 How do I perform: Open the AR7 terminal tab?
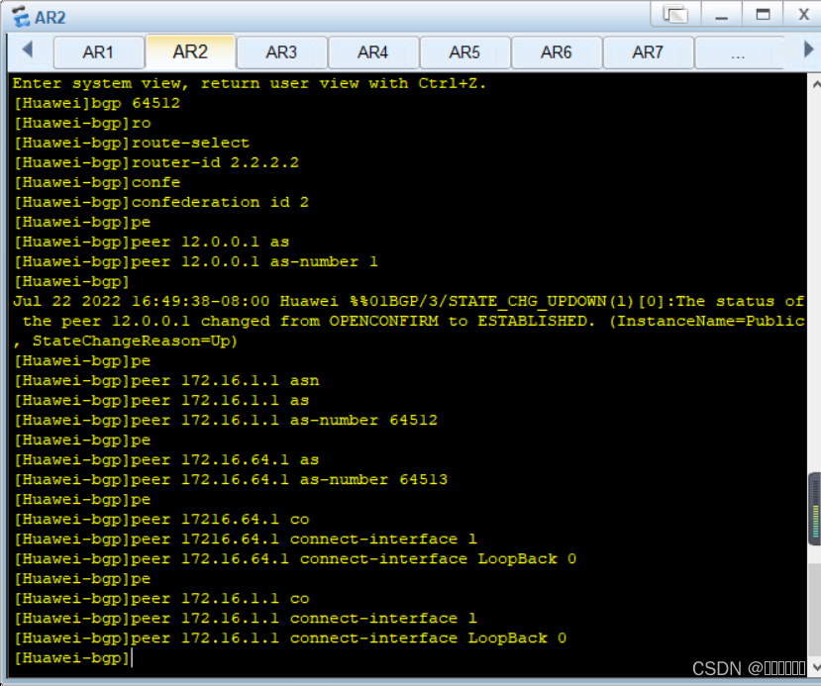pyautogui.click(x=649, y=52)
